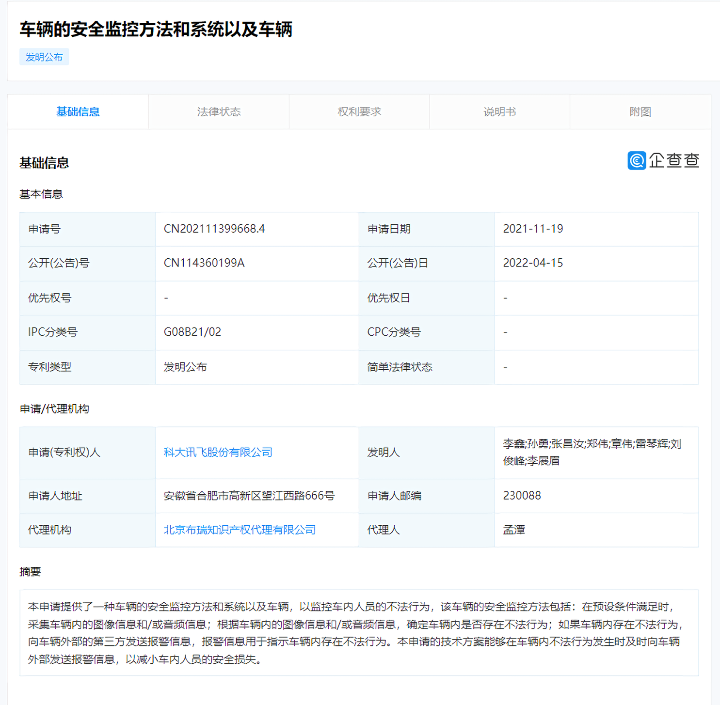This screenshot has height=705, width=720.
Task: Open the 权利要求 tab
Action: coord(359,111)
